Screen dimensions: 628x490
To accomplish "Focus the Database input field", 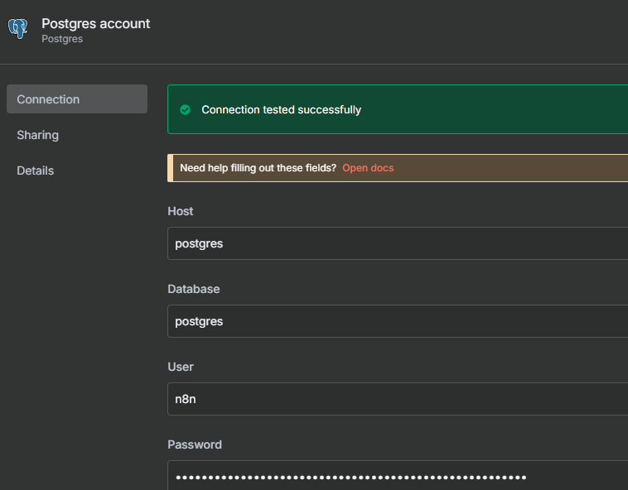I will 398,321.
